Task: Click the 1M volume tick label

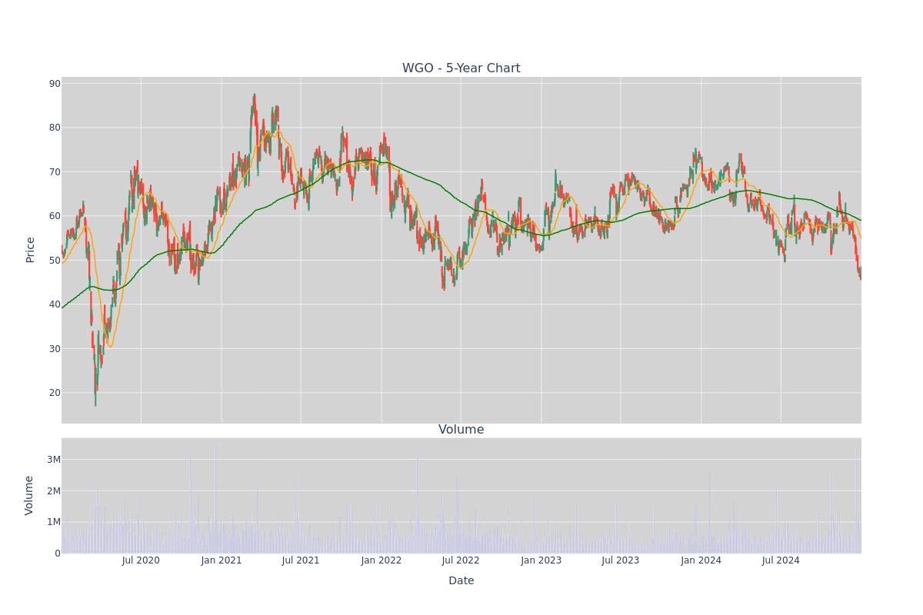Action: click(54, 522)
